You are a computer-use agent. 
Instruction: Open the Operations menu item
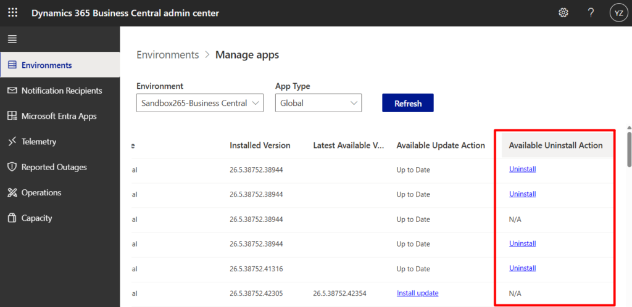tap(41, 192)
